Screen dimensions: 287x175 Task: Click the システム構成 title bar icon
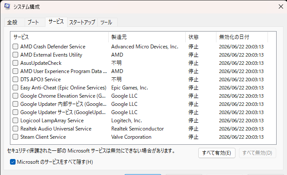click(x=7, y=7)
